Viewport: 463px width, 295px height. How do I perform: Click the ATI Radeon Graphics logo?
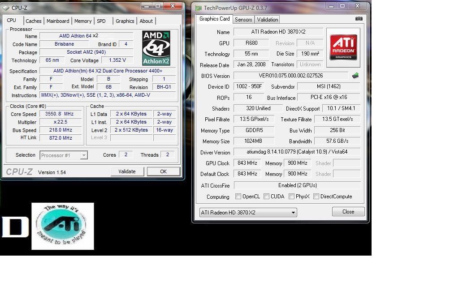coord(343,47)
